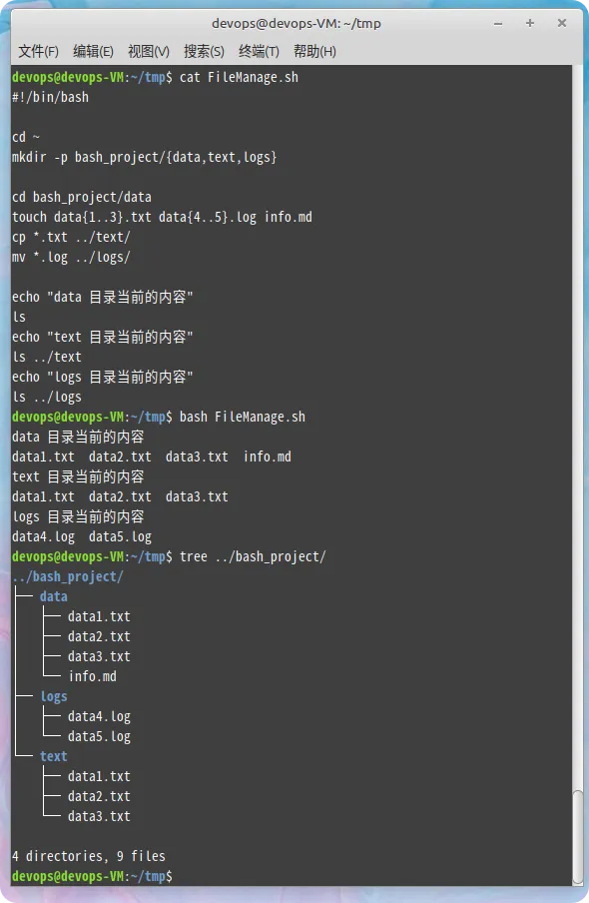This screenshot has width=589, height=903.
Task: Open the 视图(V) menu
Action: pyautogui.click(x=149, y=51)
